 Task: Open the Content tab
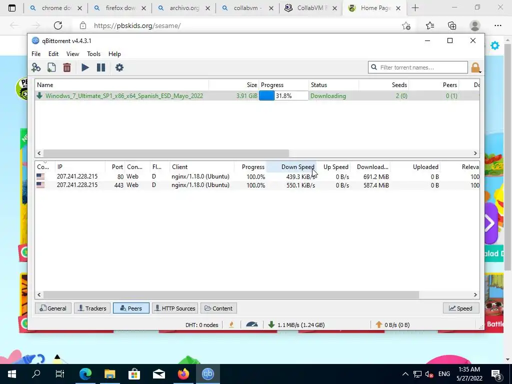click(x=218, y=308)
